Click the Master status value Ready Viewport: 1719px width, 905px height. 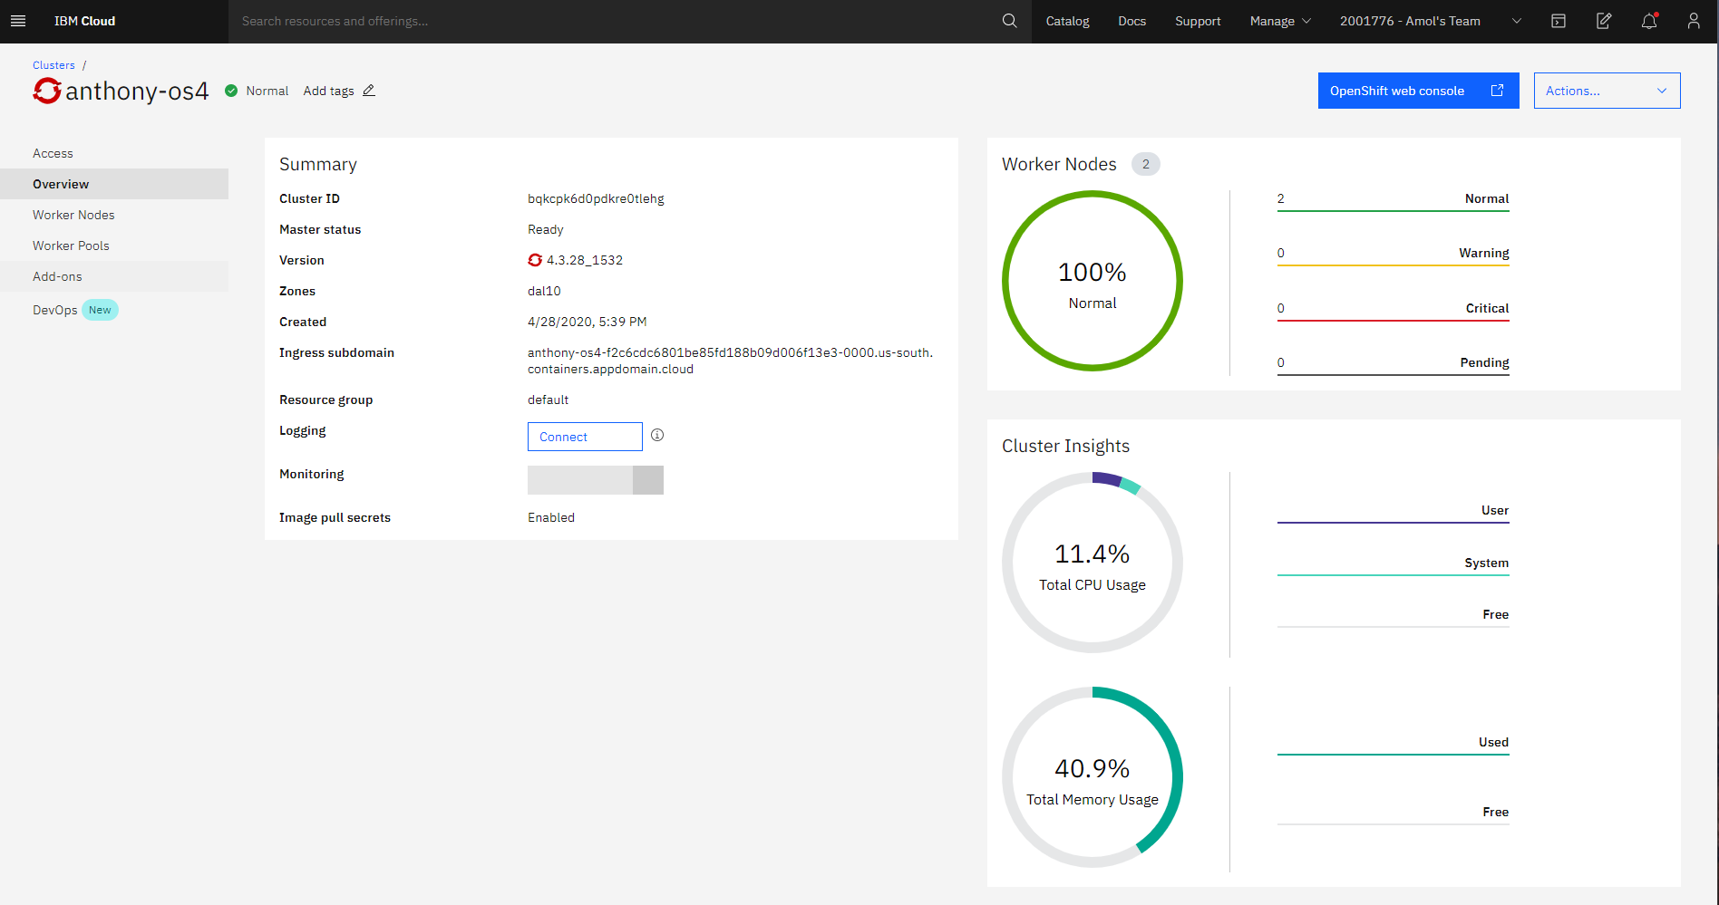coord(546,229)
